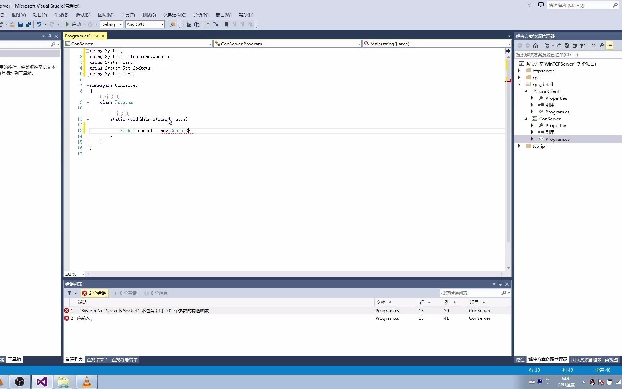Toggle the 2 errors filter button

94,293
